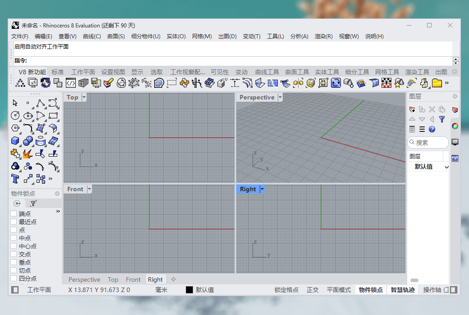Click the funnel filter icon in layer panel
469x315 pixels.
tap(442, 119)
